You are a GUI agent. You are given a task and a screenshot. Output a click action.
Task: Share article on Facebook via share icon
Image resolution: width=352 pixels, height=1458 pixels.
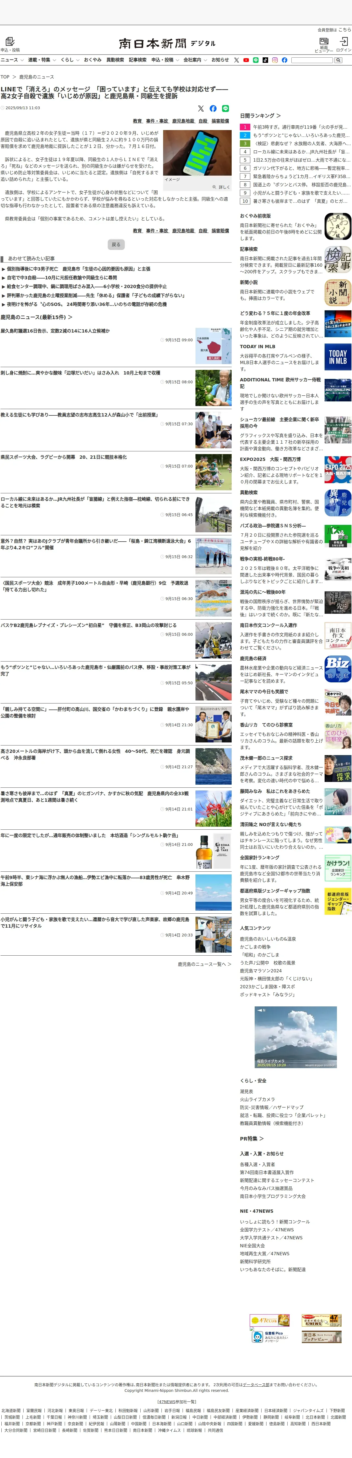click(213, 108)
